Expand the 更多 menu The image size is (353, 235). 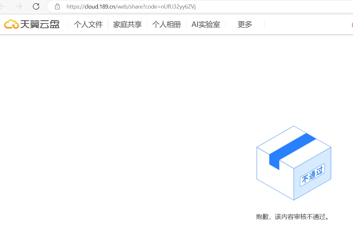pyautogui.click(x=245, y=24)
